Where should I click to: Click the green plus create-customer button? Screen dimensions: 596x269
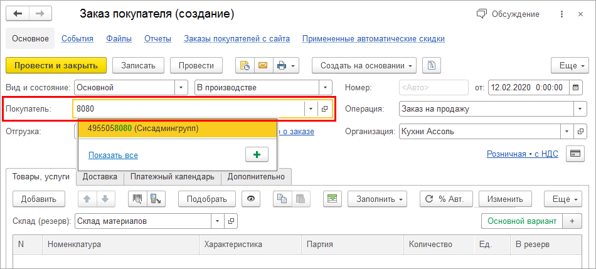(257, 154)
